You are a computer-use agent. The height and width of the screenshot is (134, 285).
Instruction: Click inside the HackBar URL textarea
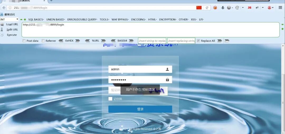150,30
